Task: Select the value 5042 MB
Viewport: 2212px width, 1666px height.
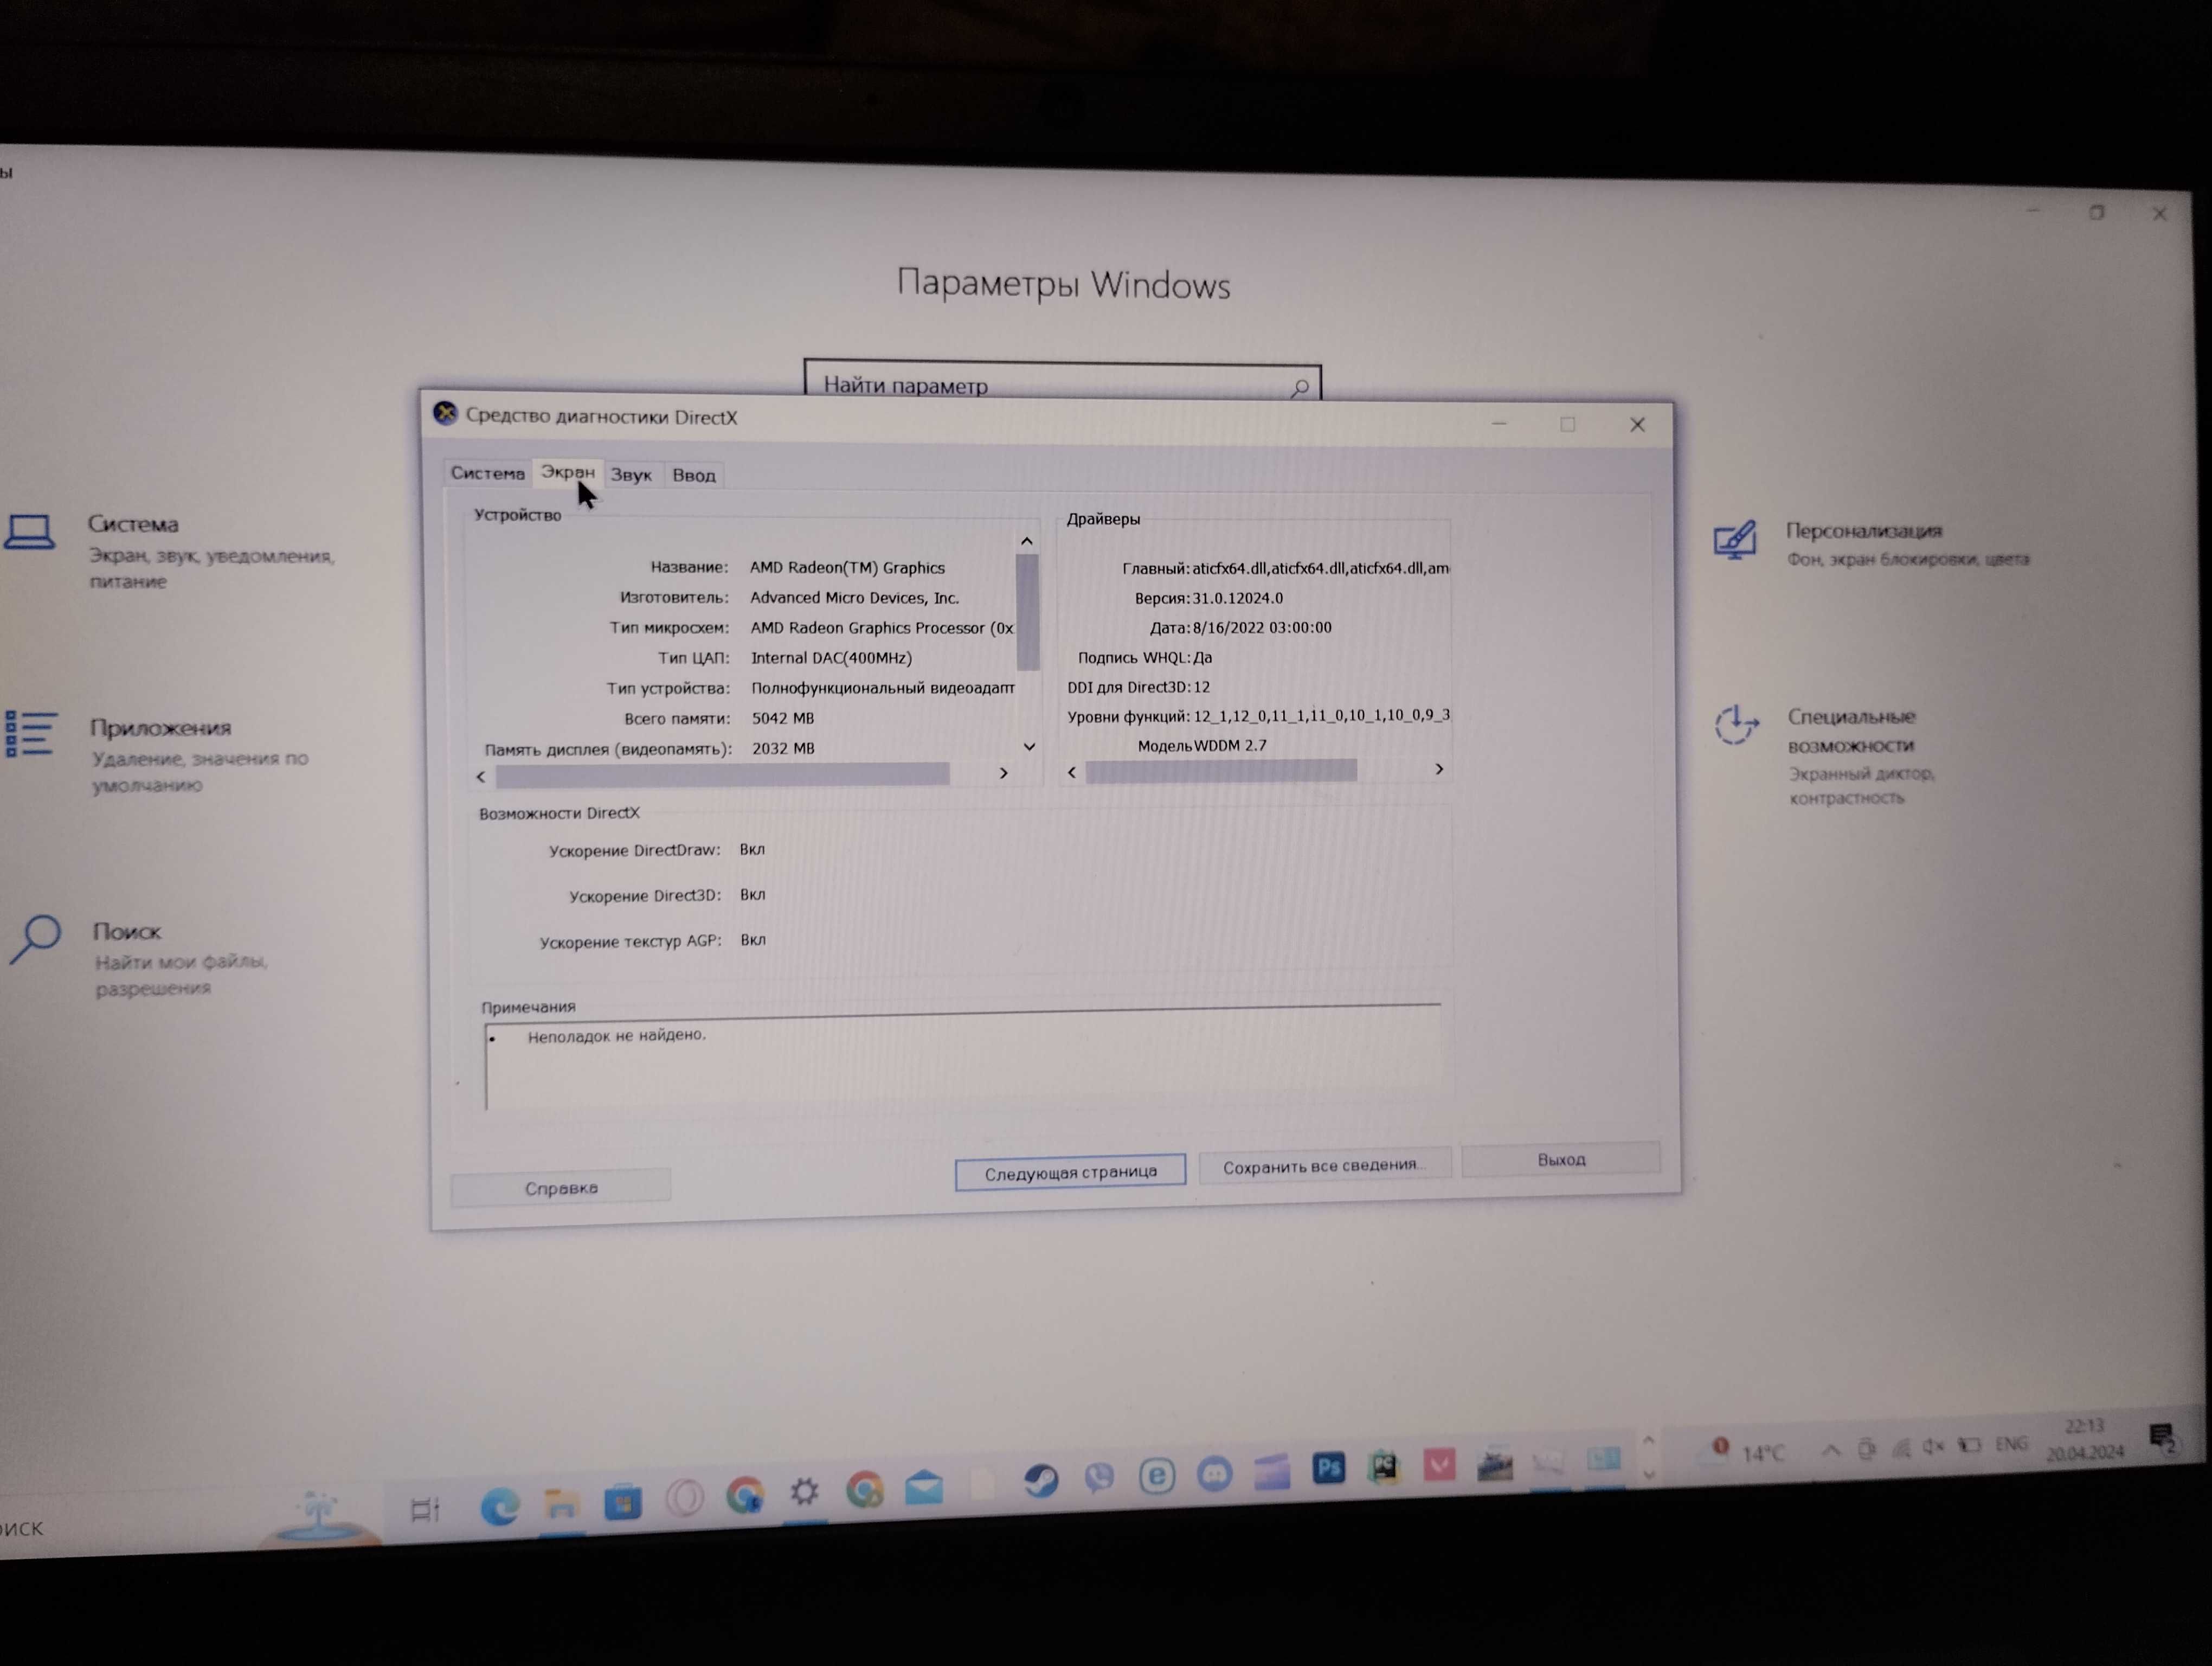Action: point(783,719)
